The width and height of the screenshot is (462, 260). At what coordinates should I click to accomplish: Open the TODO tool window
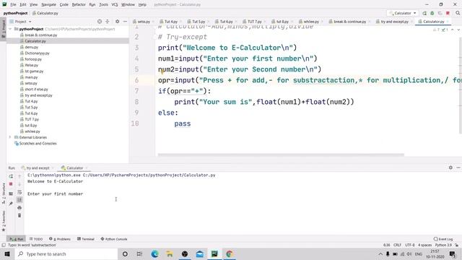[x=36, y=239]
